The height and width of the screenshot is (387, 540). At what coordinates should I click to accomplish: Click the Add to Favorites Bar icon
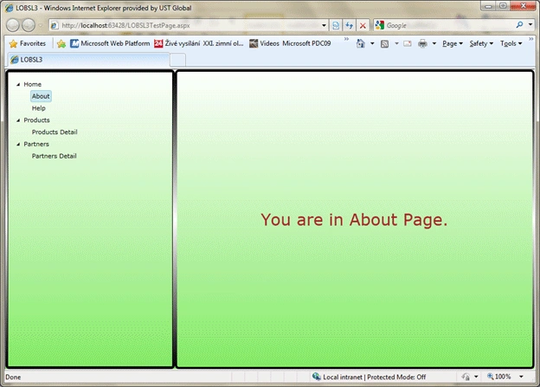[x=61, y=44]
